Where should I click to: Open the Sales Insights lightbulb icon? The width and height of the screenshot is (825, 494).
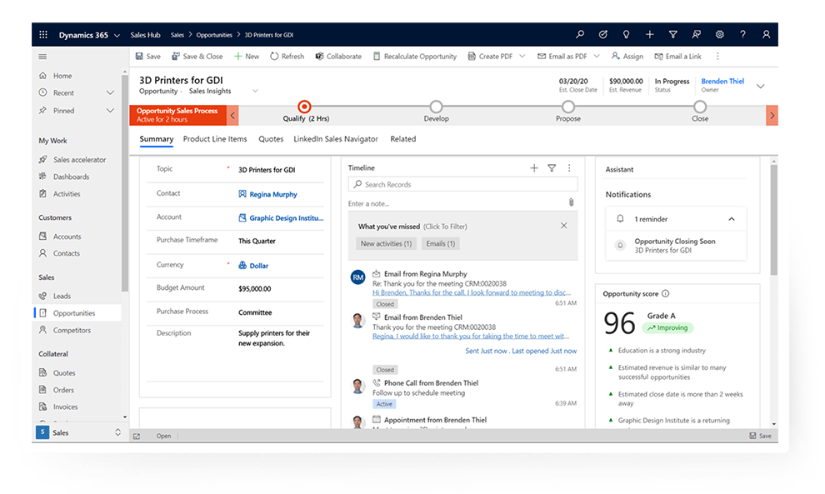pos(626,34)
